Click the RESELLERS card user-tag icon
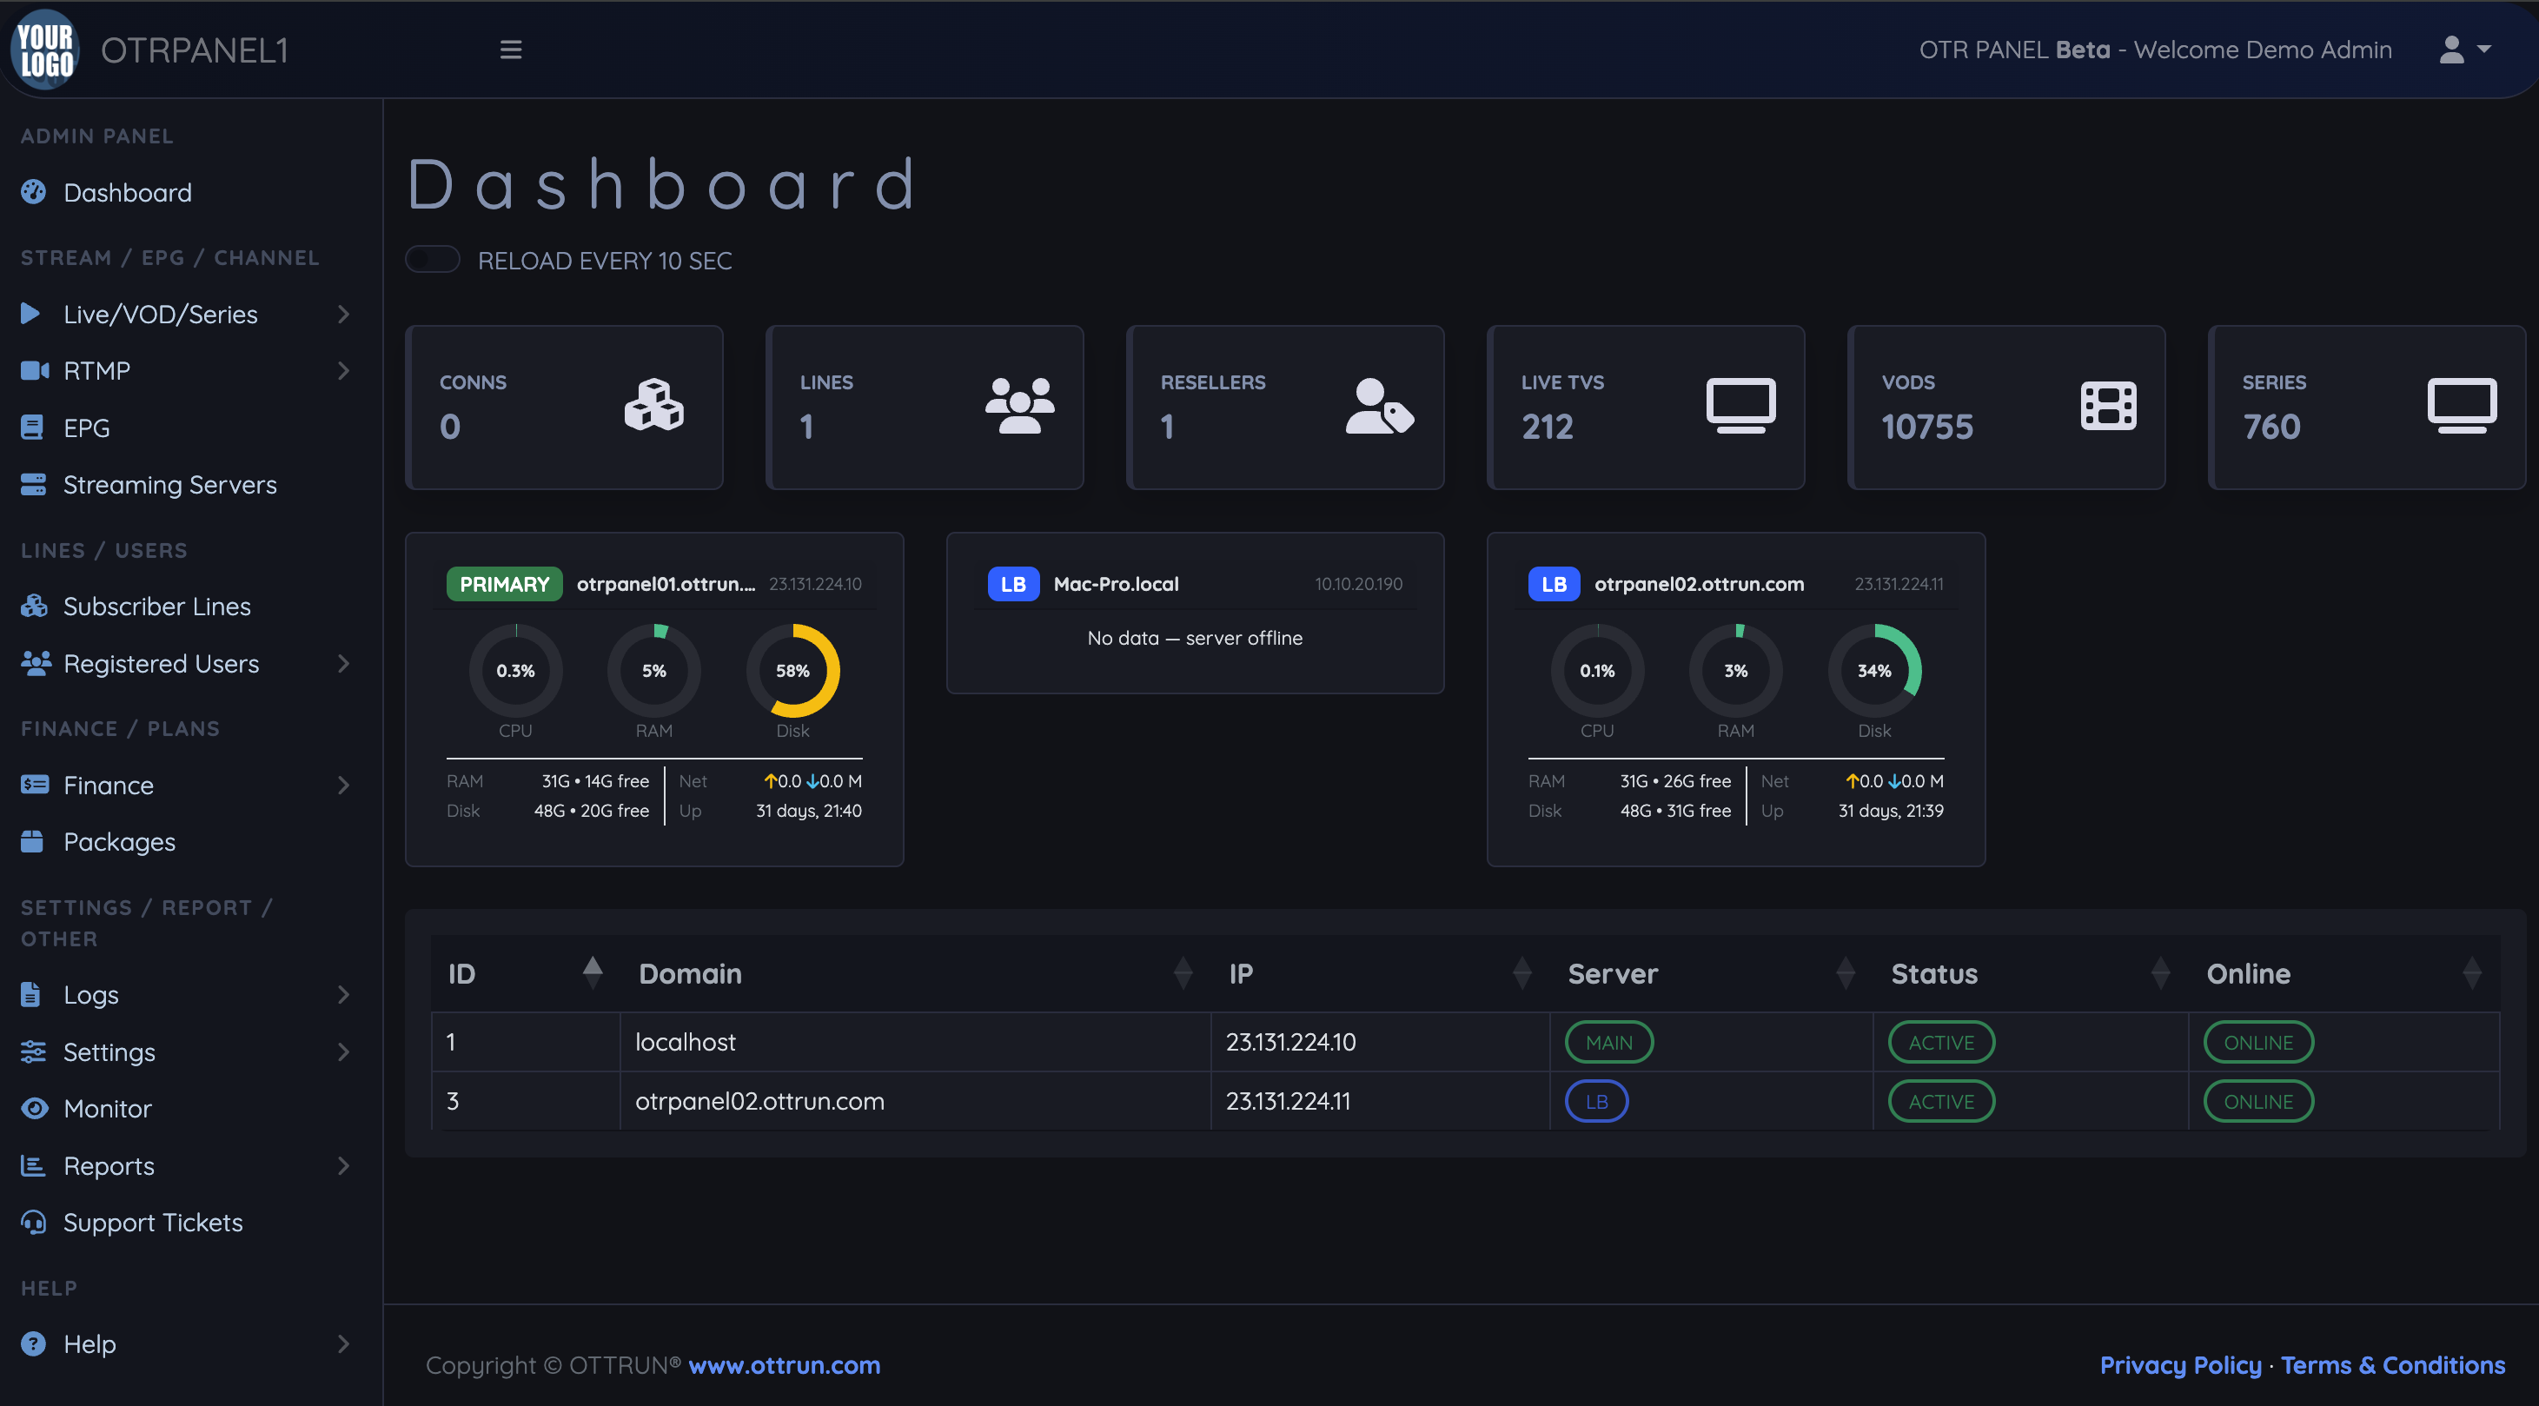The height and width of the screenshot is (1406, 2539). point(1380,405)
